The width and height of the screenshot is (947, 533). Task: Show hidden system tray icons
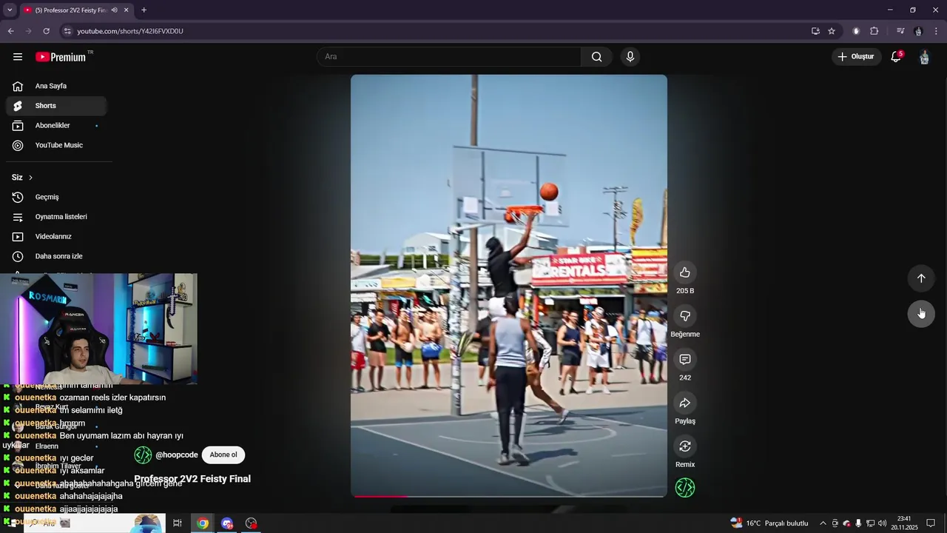pyautogui.click(x=823, y=523)
